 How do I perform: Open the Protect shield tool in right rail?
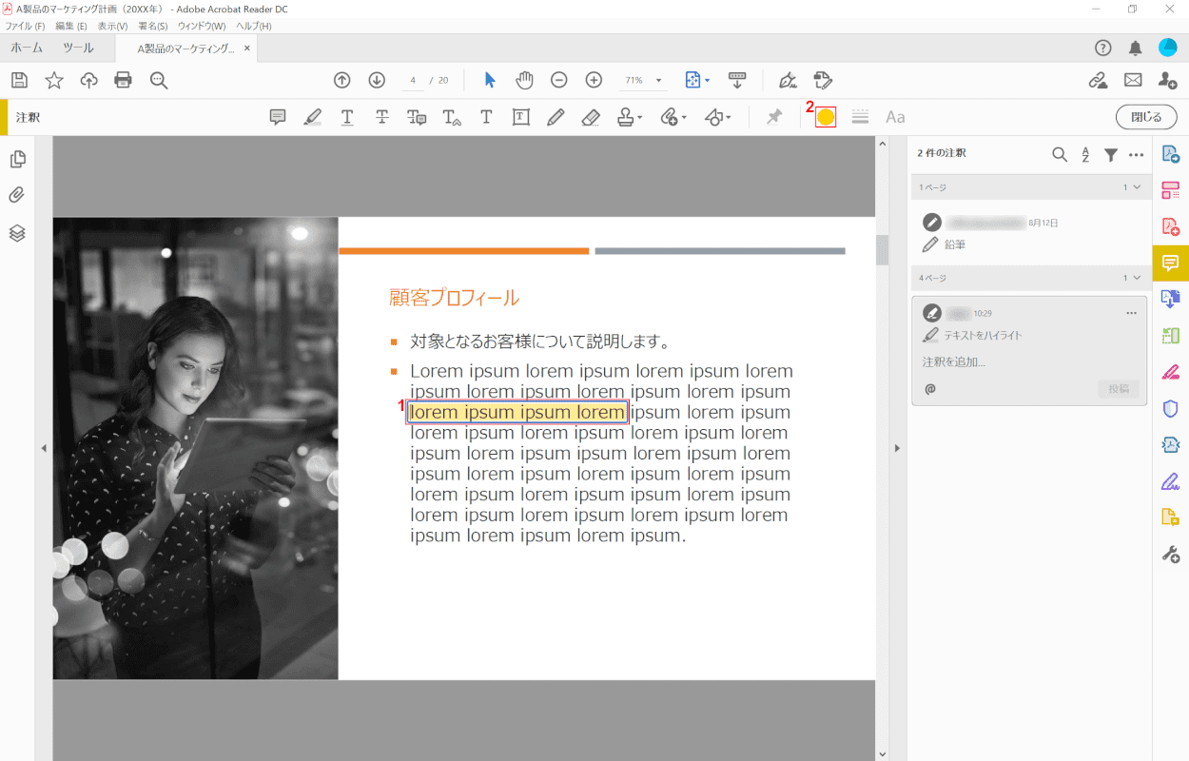click(1170, 409)
